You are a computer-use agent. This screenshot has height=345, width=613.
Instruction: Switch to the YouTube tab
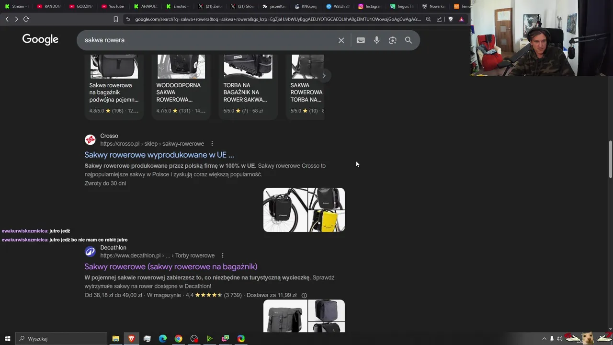113,6
